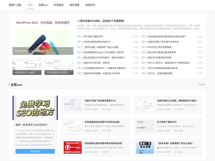Open article 谷歌SEO优化教程：长尾词定义&作用

tap(102, 73)
